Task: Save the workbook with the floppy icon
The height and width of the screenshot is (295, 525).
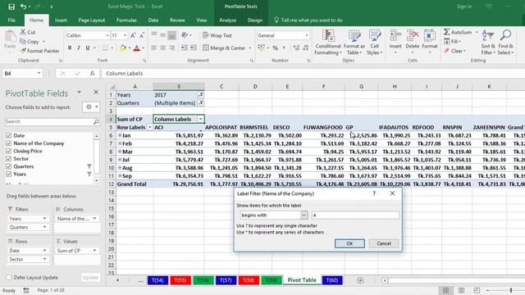Action: pos(11,7)
